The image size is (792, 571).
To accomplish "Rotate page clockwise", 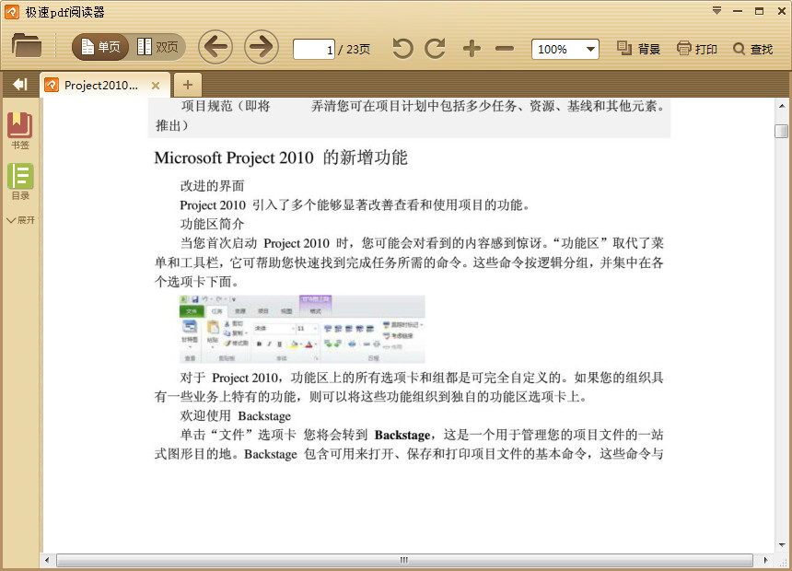I will 435,49.
